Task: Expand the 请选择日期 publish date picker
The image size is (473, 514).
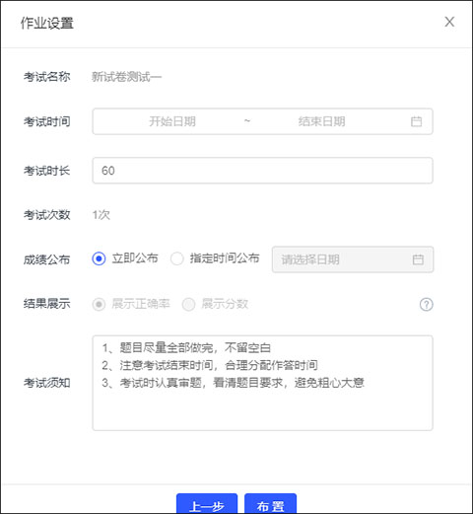Action: 353,259
